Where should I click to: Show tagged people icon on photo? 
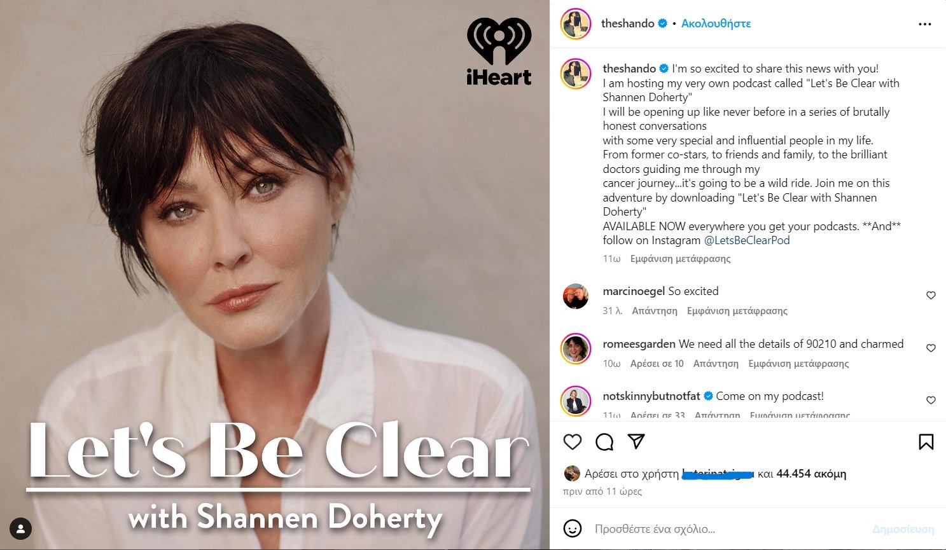21,528
